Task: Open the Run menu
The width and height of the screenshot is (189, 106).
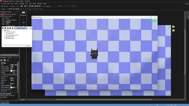Action: [30, 4]
